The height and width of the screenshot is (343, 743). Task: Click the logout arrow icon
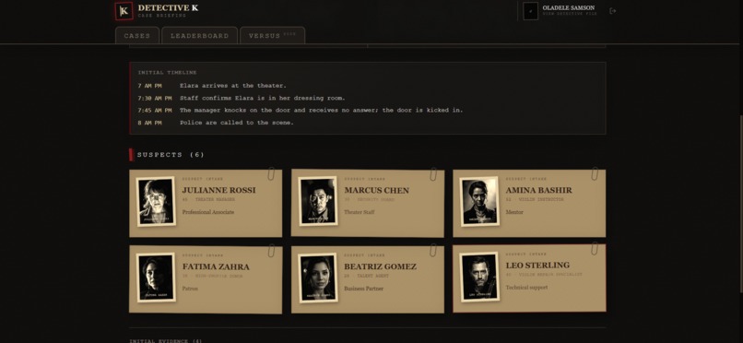click(613, 11)
